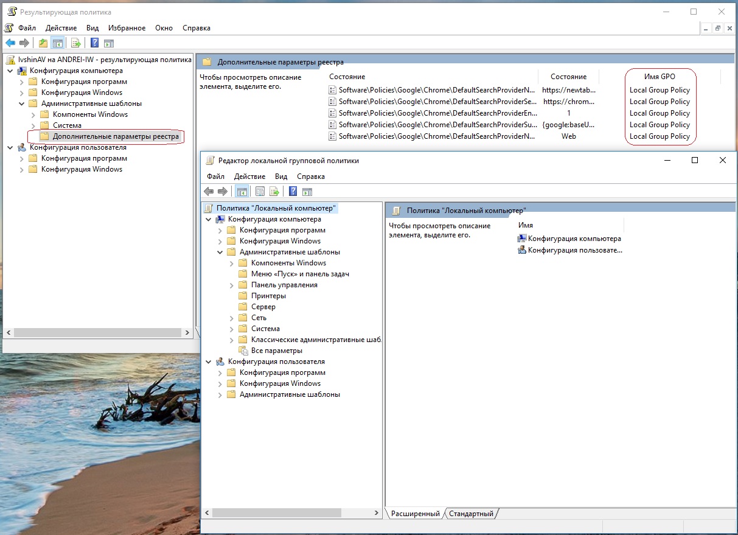Image resolution: width=738 pixels, height=535 pixels.
Task: Expand Классические административные шаблоны in the editor tree
Action: (x=232, y=340)
